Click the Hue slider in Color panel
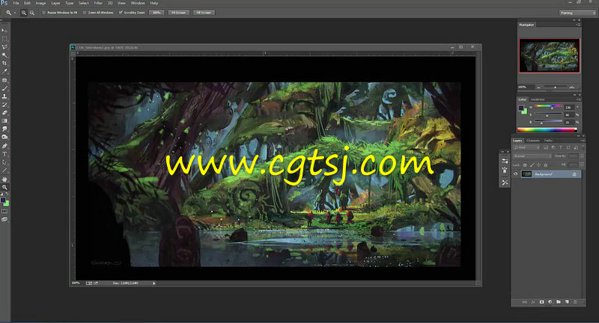The width and height of the screenshot is (599, 323). pyautogui.click(x=548, y=106)
